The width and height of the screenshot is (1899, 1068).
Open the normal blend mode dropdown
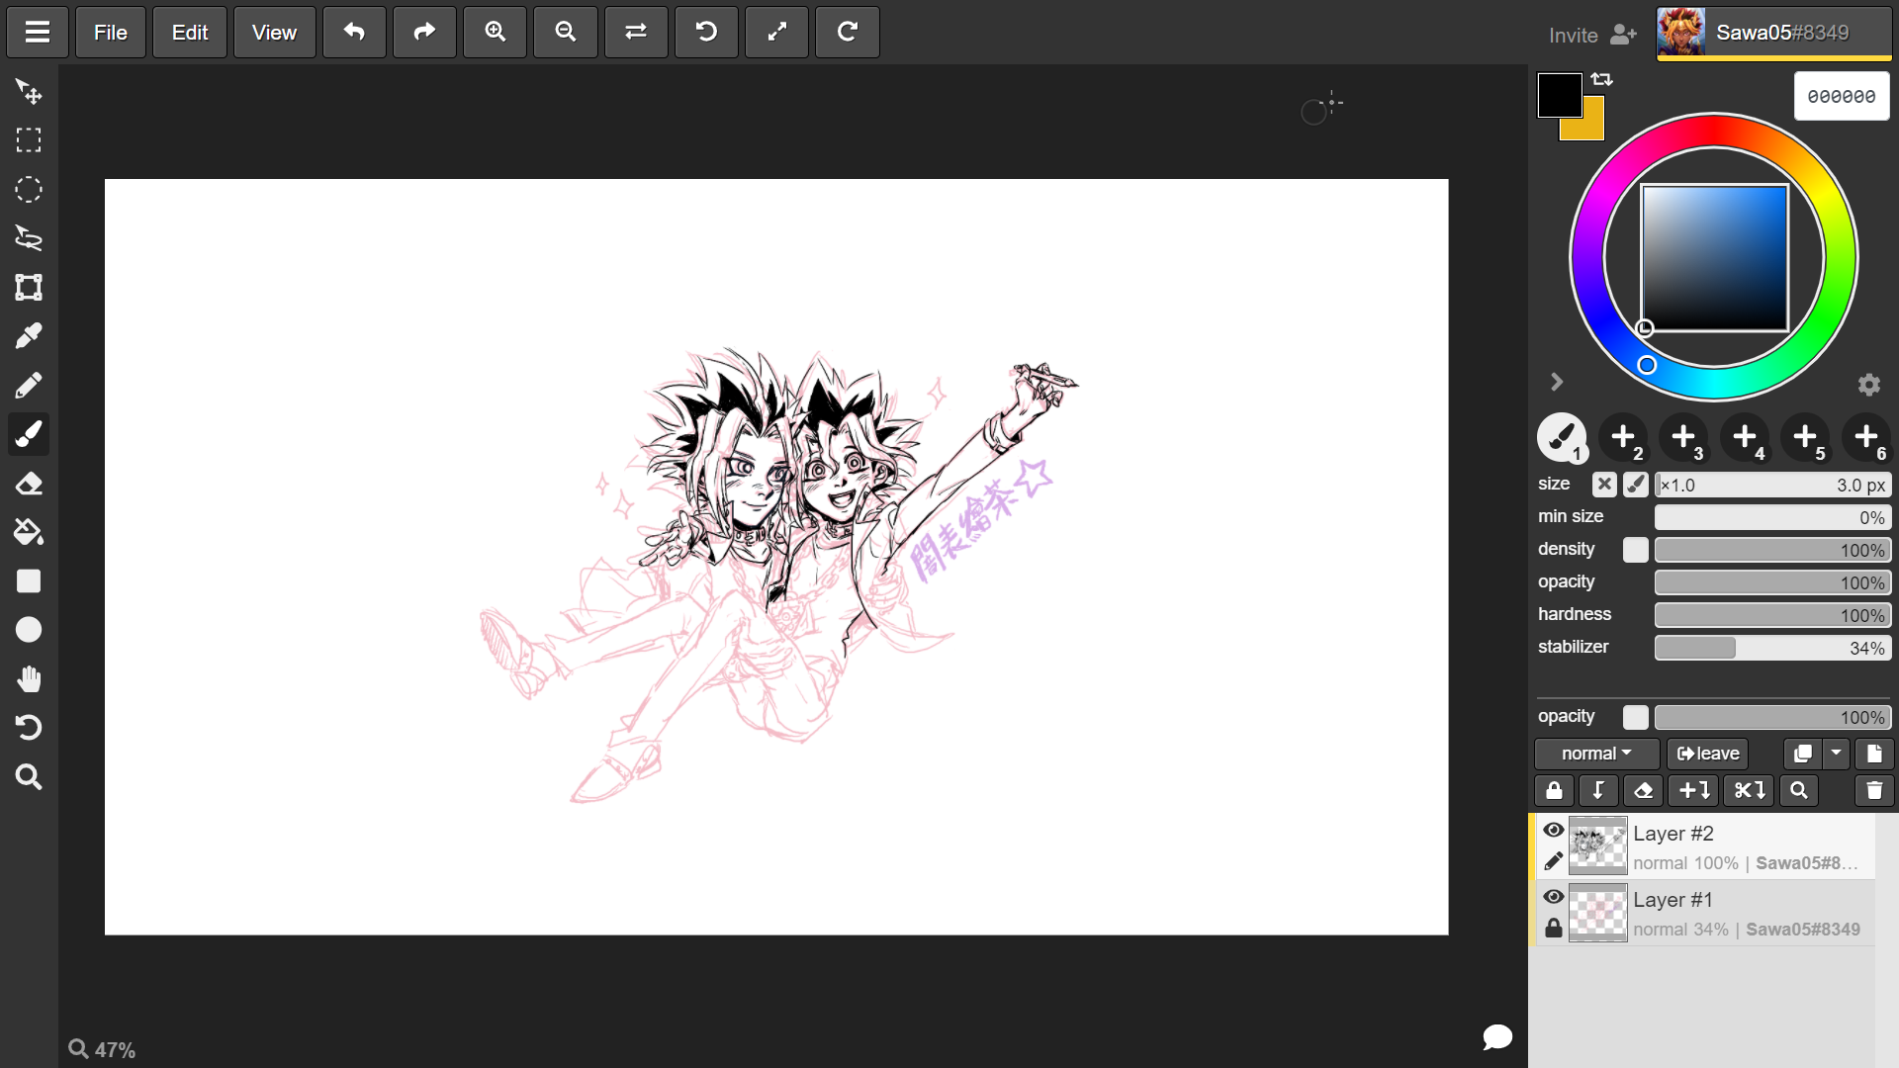pyautogui.click(x=1596, y=754)
